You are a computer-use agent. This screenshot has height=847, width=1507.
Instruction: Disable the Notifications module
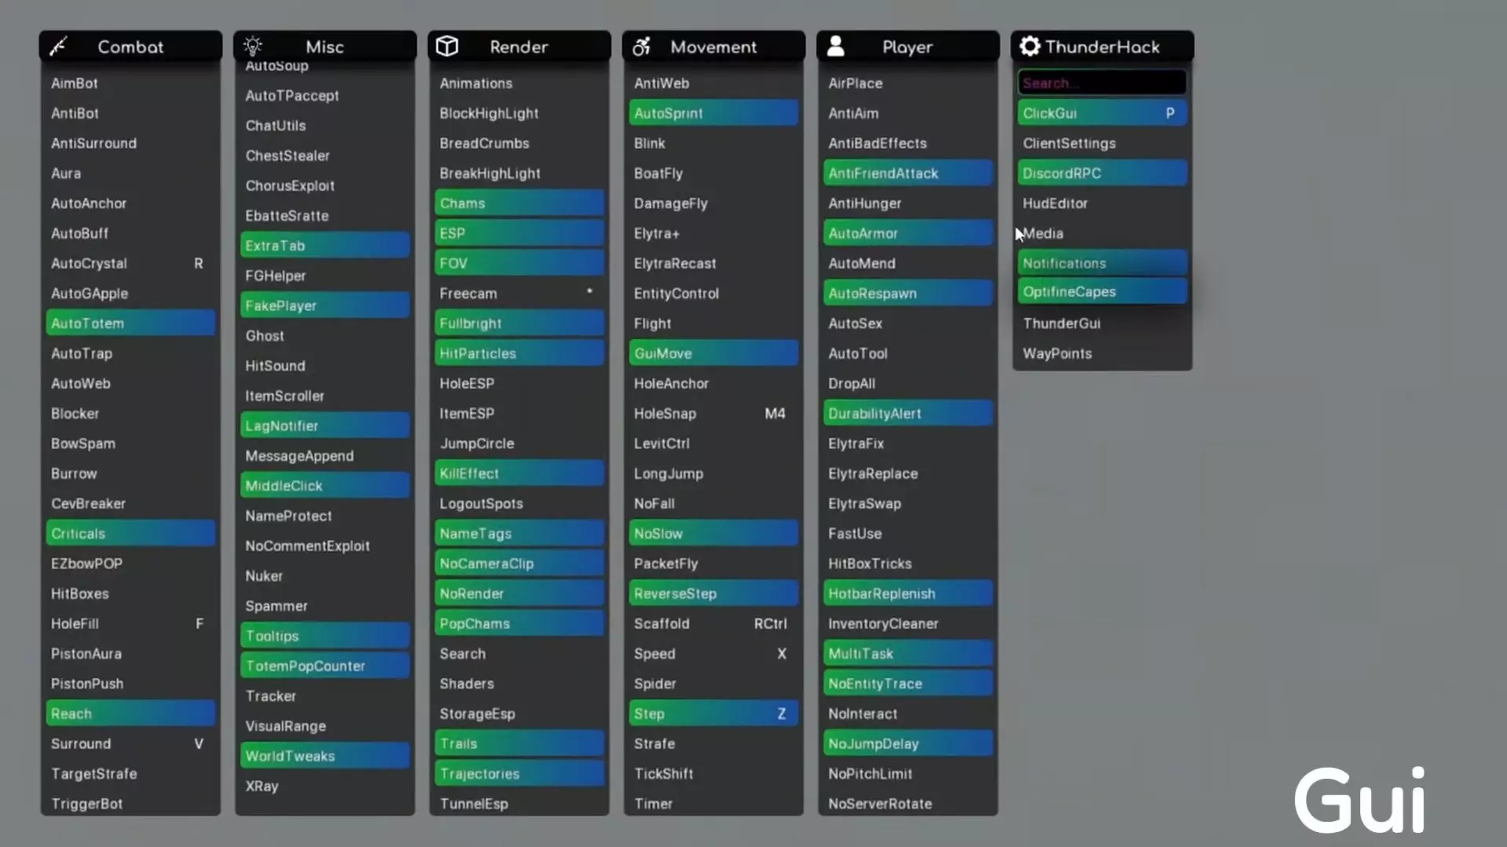click(1103, 263)
